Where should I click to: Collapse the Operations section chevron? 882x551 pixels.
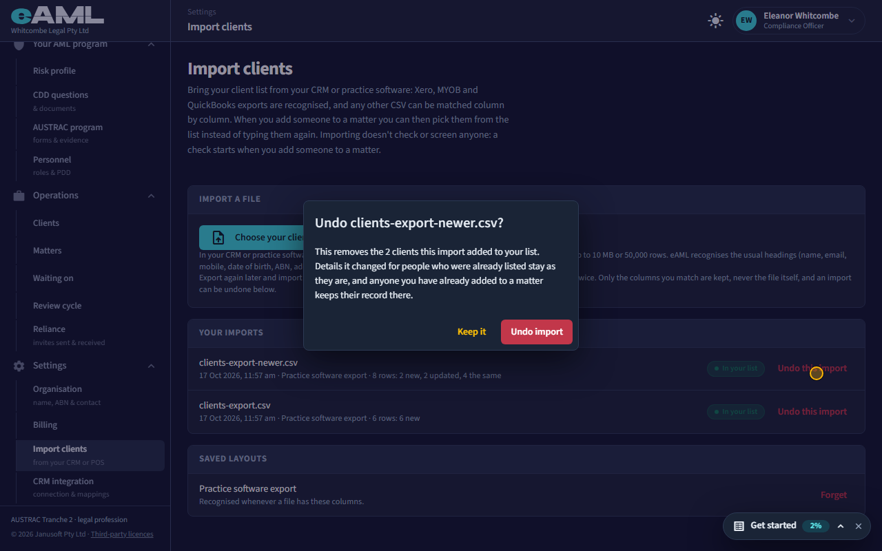tap(151, 196)
